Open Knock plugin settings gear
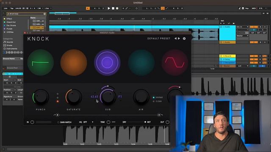 pos(184,38)
